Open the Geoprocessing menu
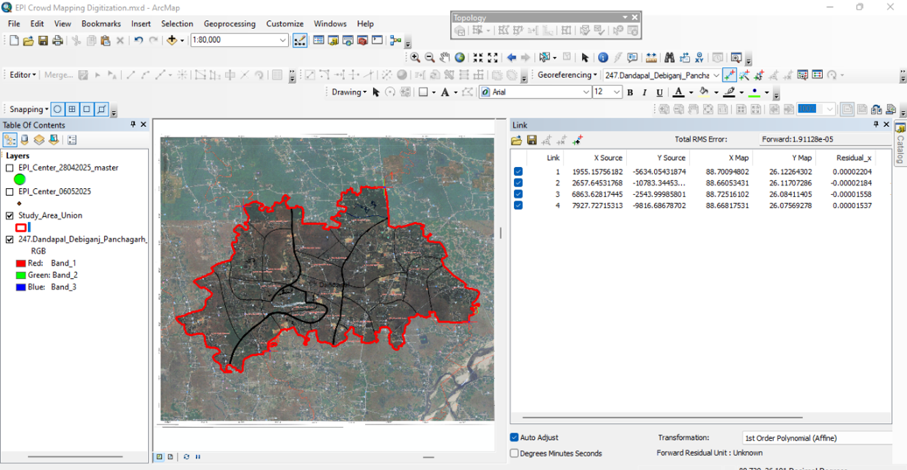The width and height of the screenshot is (907, 470). (229, 23)
